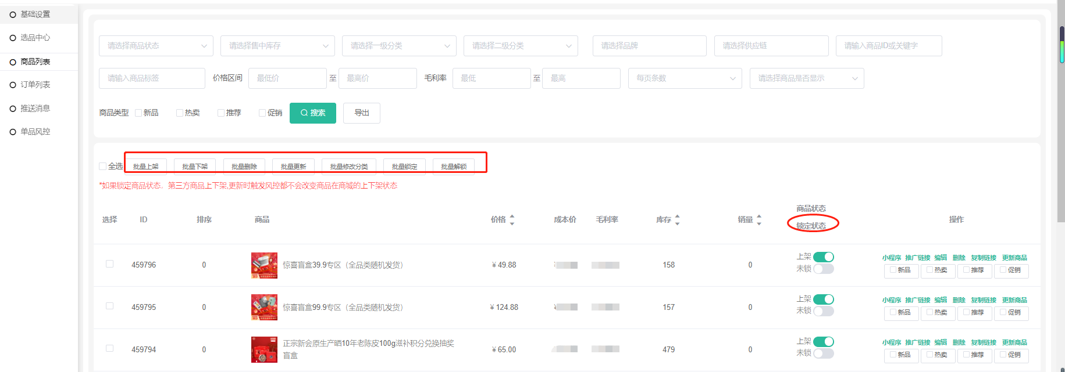Click 复制链接 for product 459795
The image size is (1065, 372).
click(984, 300)
